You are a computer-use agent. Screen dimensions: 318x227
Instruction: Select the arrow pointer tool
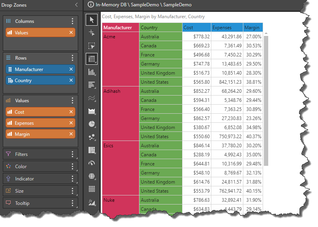92,20
